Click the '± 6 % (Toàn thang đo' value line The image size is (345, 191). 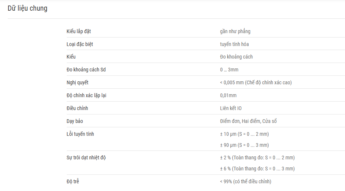[258, 169]
